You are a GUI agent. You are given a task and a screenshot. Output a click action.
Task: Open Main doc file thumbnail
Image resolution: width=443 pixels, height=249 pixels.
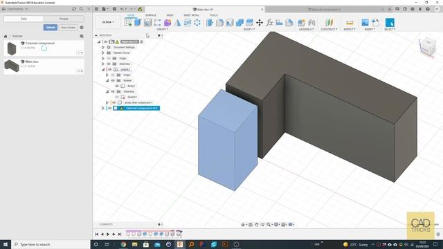click(12, 66)
